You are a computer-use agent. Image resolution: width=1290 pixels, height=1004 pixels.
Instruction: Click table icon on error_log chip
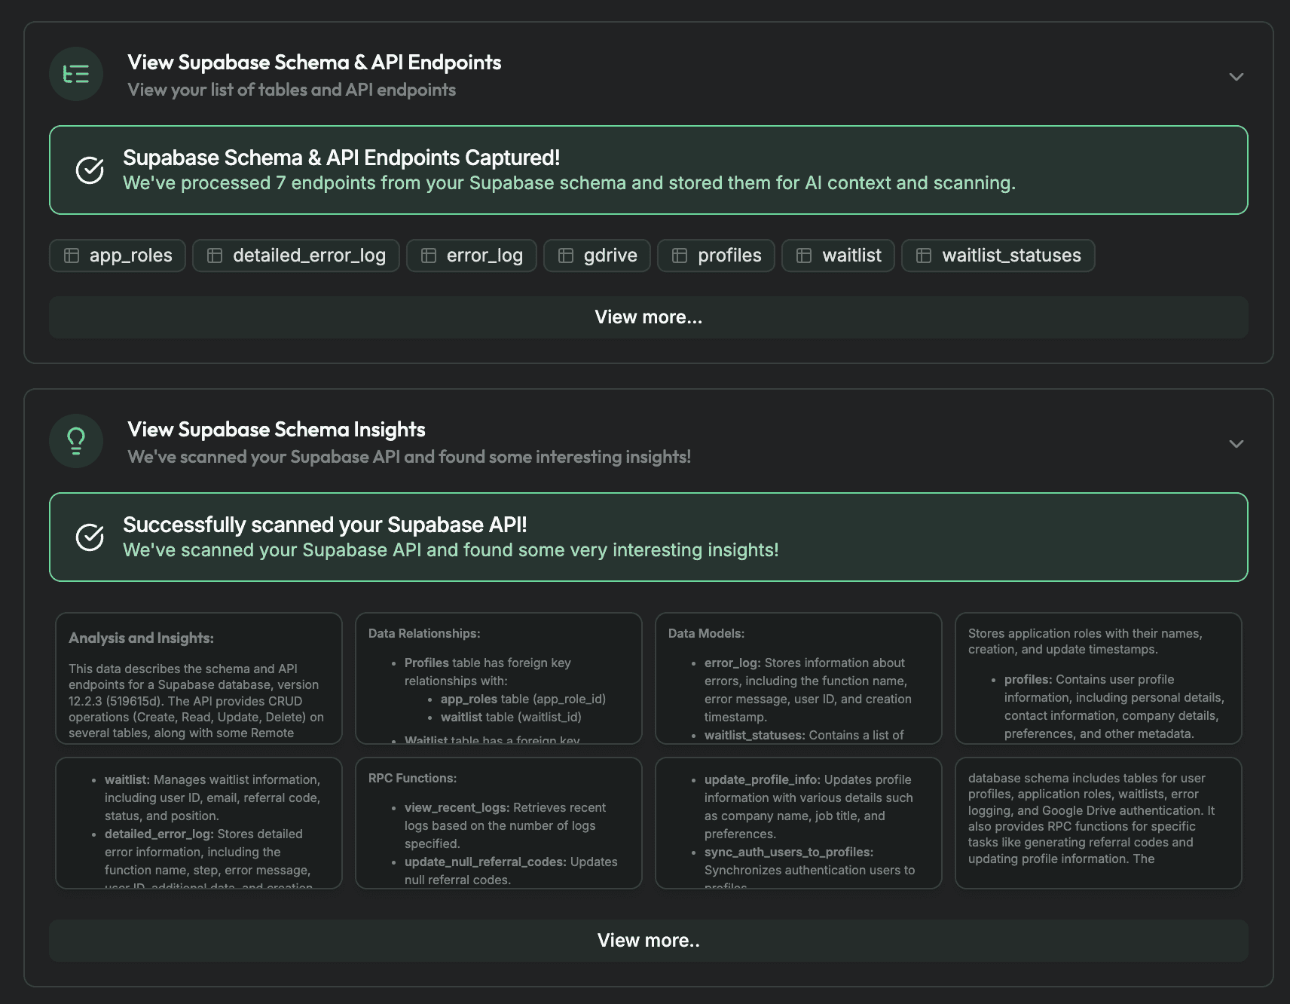[x=429, y=256]
